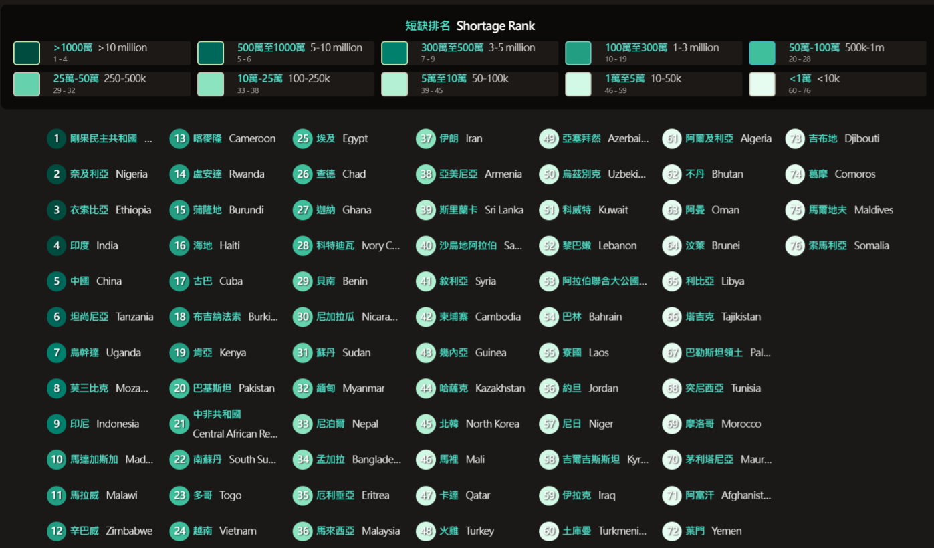Click the rank 49 Azerbaijan badge

(549, 139)
